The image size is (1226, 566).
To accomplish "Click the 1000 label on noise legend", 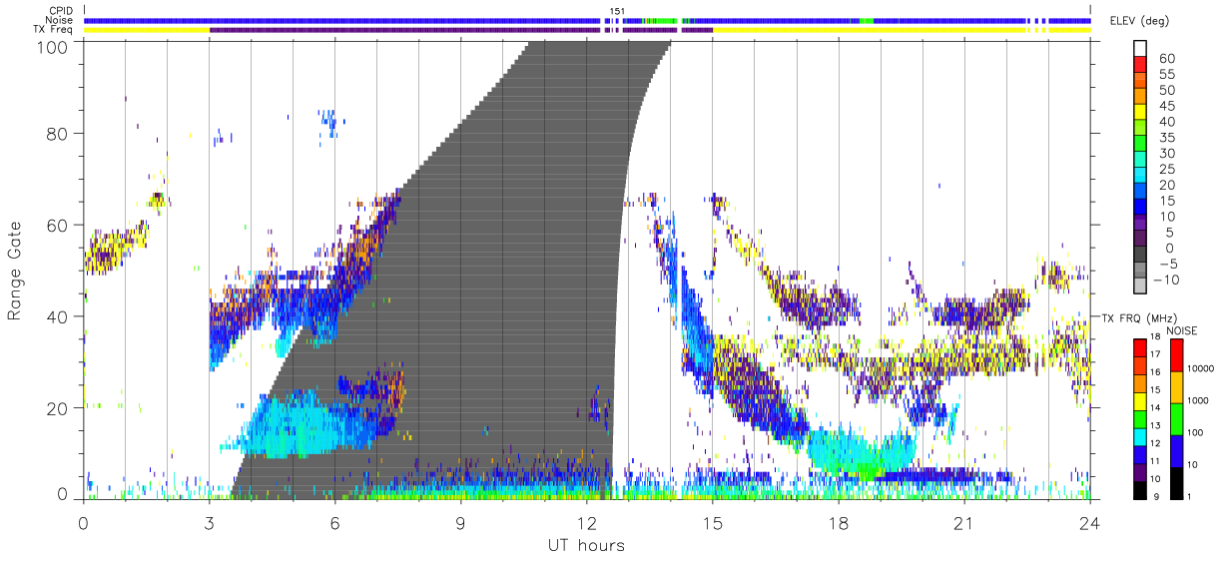I will click(x=1199, y=399).
